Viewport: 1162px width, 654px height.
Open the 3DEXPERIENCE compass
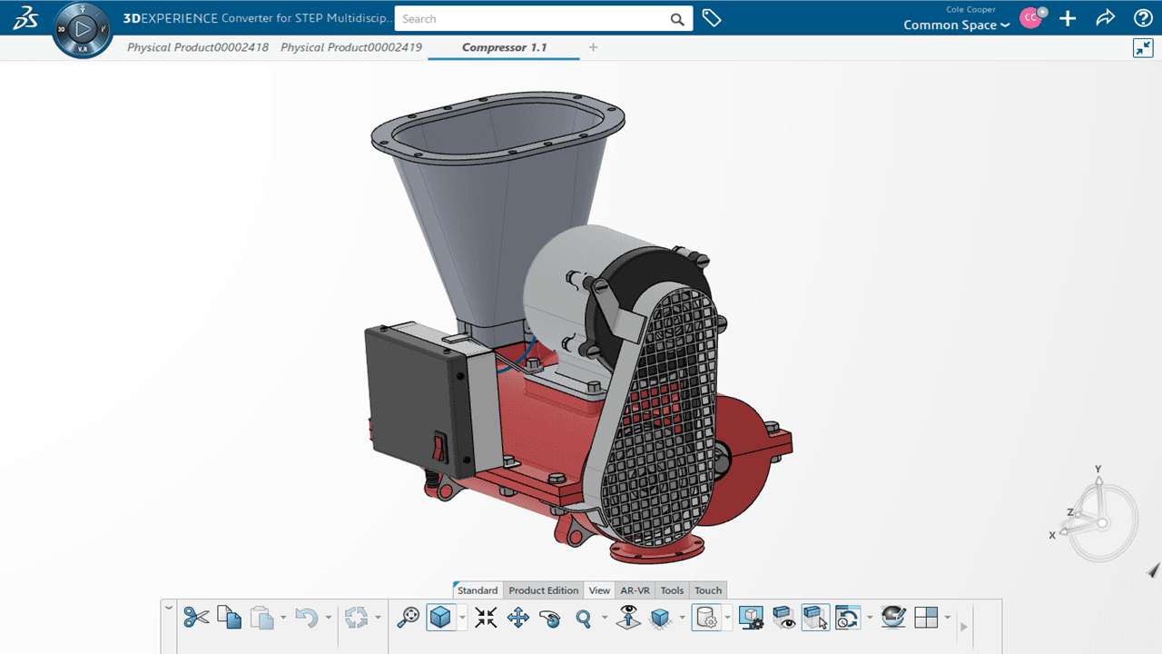(x=83, y=29)
